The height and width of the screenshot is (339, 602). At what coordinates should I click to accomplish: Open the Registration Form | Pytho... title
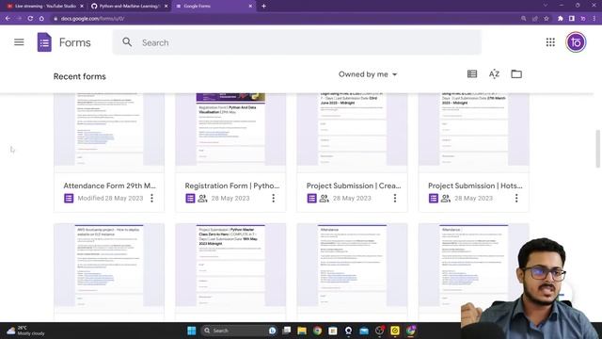click(x=232, y=186)
